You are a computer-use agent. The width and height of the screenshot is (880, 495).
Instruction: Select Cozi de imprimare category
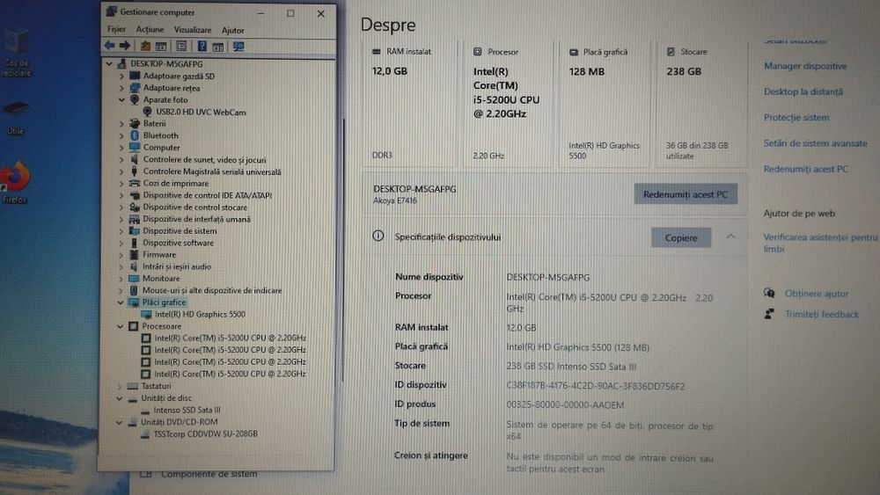tap(176, 183)
